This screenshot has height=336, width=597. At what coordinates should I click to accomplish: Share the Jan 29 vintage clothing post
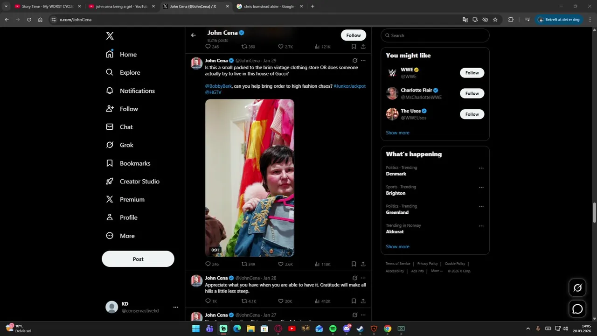(x=363, y=264)
